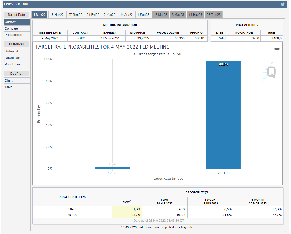Select the projected 15 Mar23 tab

pyautogui.click(x=160, y=15)
